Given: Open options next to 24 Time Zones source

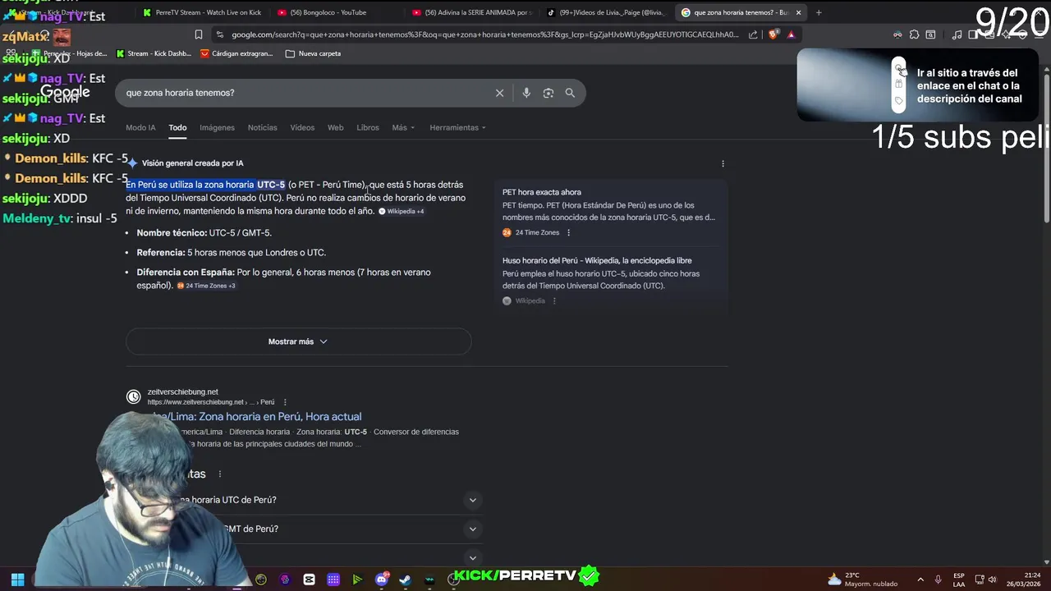Looking at the screenshot, I should (x=568, y=232).
